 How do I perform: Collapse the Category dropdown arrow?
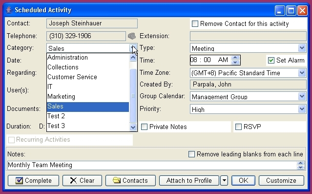tap(133, 48)
